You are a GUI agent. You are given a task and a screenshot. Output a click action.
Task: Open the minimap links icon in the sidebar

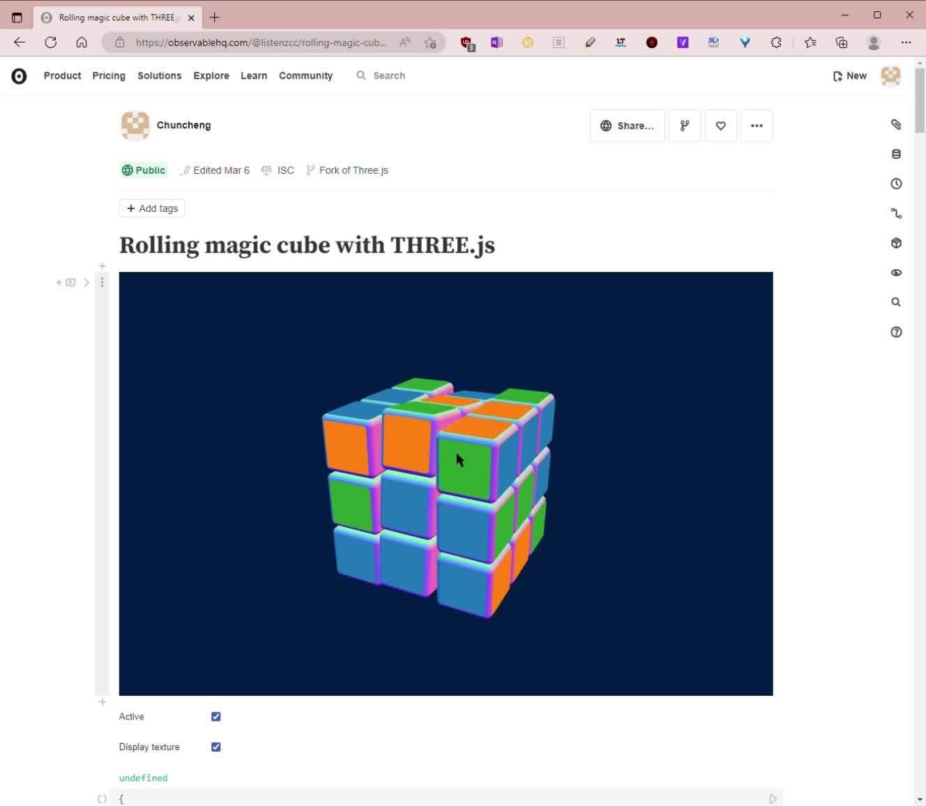pos(896,213)
